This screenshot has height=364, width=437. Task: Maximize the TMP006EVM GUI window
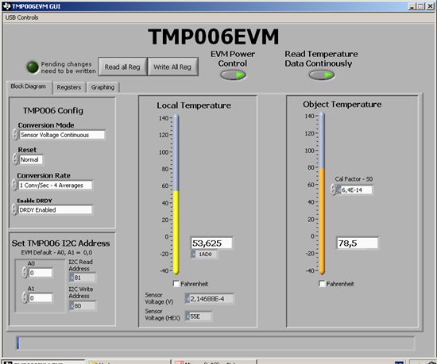pos(421,6)
